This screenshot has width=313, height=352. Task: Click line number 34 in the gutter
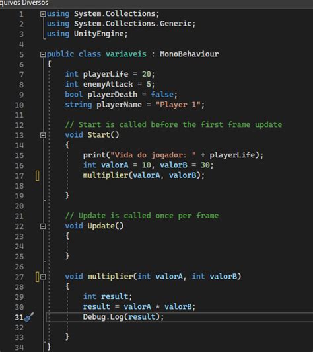coord(19,347)
